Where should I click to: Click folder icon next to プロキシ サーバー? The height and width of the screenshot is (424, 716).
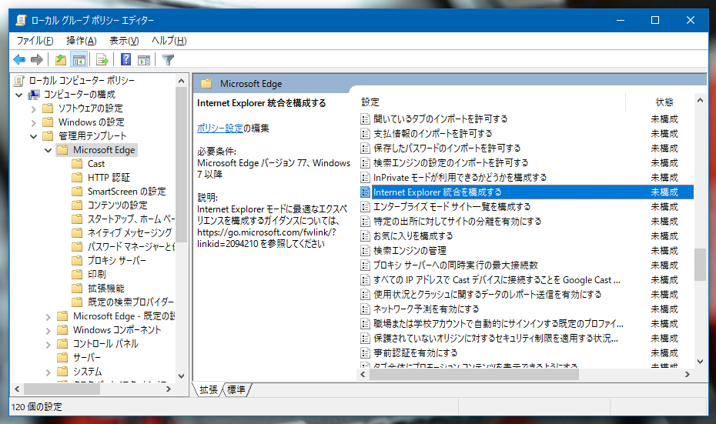77,260
